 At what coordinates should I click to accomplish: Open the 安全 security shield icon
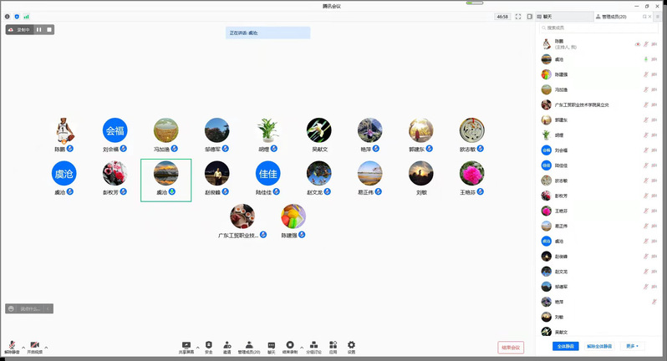click(x=208, y=346)
